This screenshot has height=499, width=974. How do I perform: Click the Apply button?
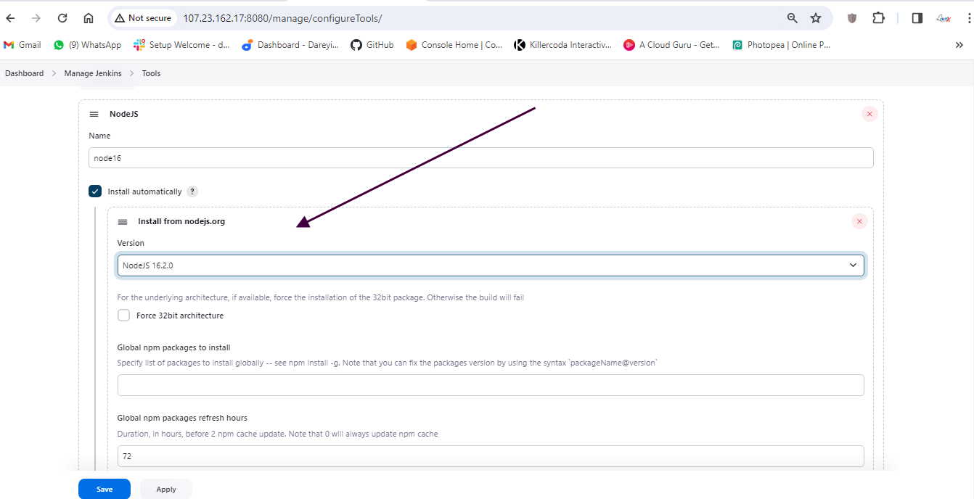coord(166,489)
